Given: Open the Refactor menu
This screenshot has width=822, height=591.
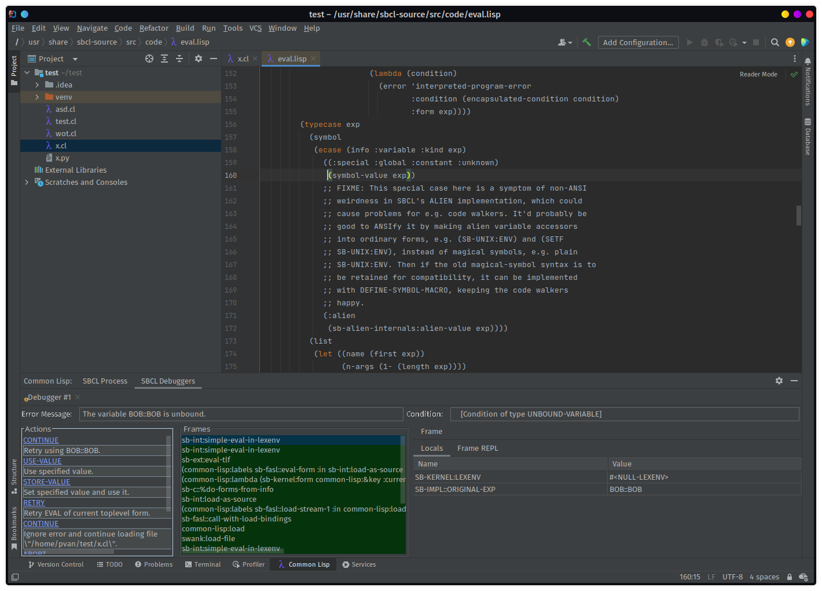Looking at the screenshot, I should point(153,28).
